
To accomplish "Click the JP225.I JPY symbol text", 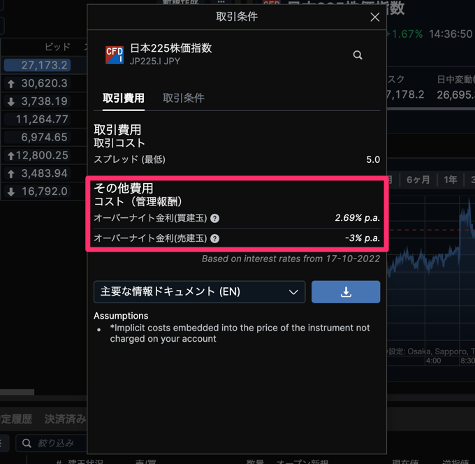I will [155, 61].
